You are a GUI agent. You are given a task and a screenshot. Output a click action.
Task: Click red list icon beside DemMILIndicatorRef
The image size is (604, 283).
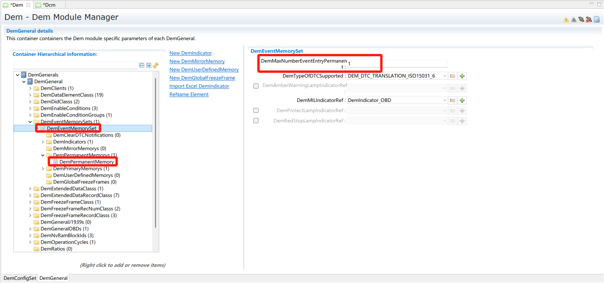pos(453,100)
